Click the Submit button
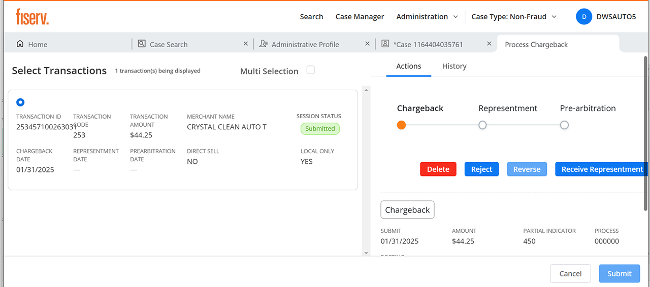This screenshot has width=650, height=287. click(x=620, y=274)
